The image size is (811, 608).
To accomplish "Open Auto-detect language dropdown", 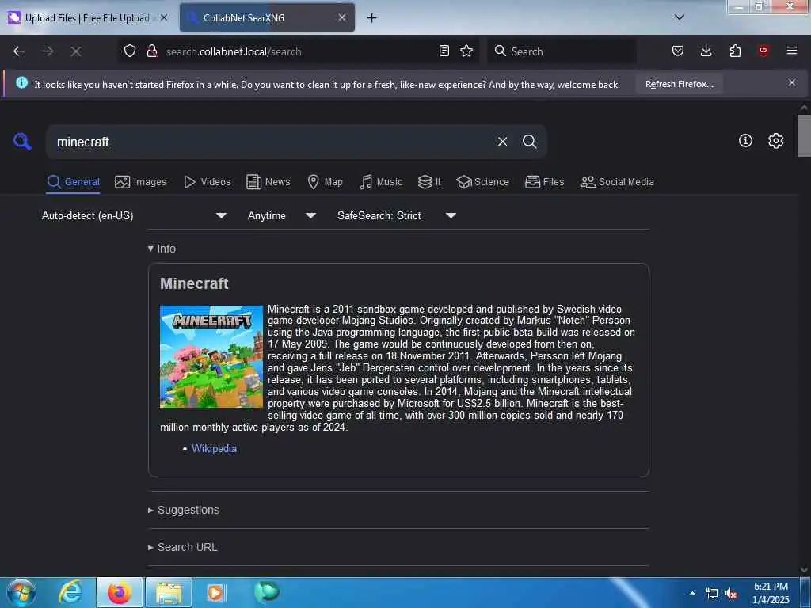I will click(x=134, y=215).
